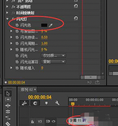Expand the 随机闪光 property
The image size is (118, 126).
11,49
